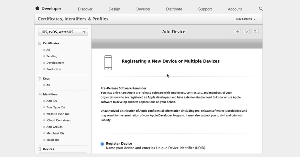Click the Add Devices header title
The width and height of the screenshot is (300, 157).
tap(175, 32)
